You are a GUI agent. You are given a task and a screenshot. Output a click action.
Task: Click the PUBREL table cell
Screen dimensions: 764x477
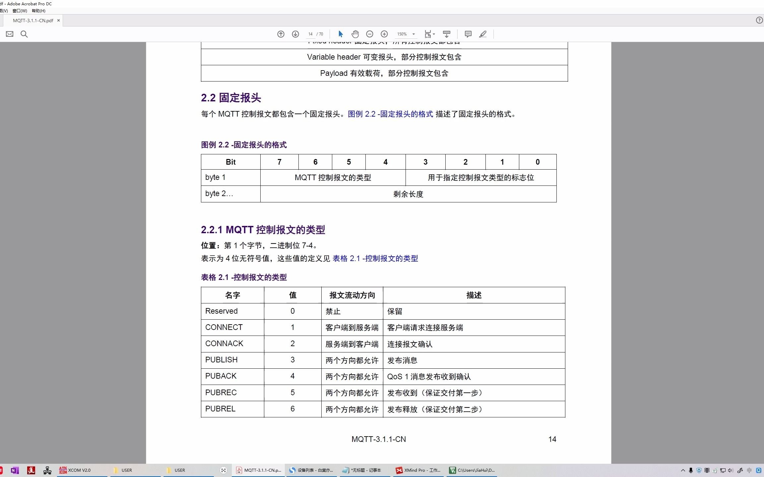pos(232,409)
